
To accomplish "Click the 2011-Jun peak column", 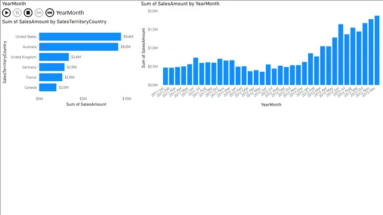I will (196, 72).
